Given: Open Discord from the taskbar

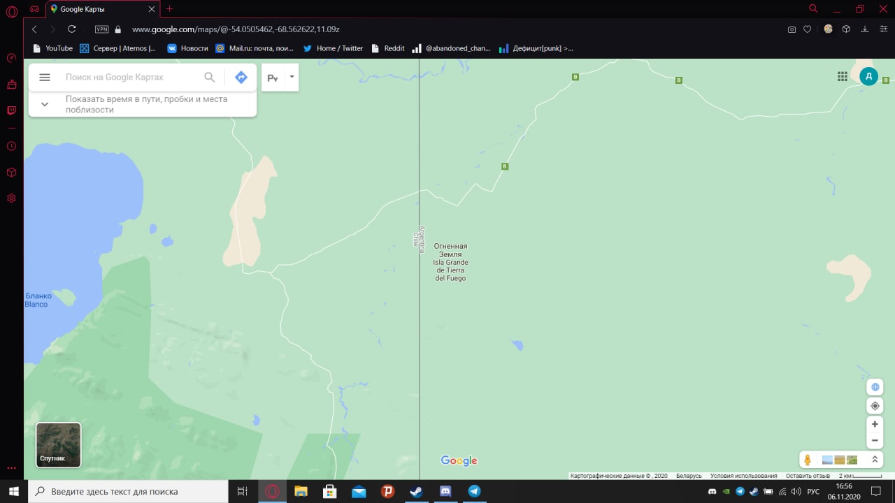Looking at the screenshot, I should 445,491.
